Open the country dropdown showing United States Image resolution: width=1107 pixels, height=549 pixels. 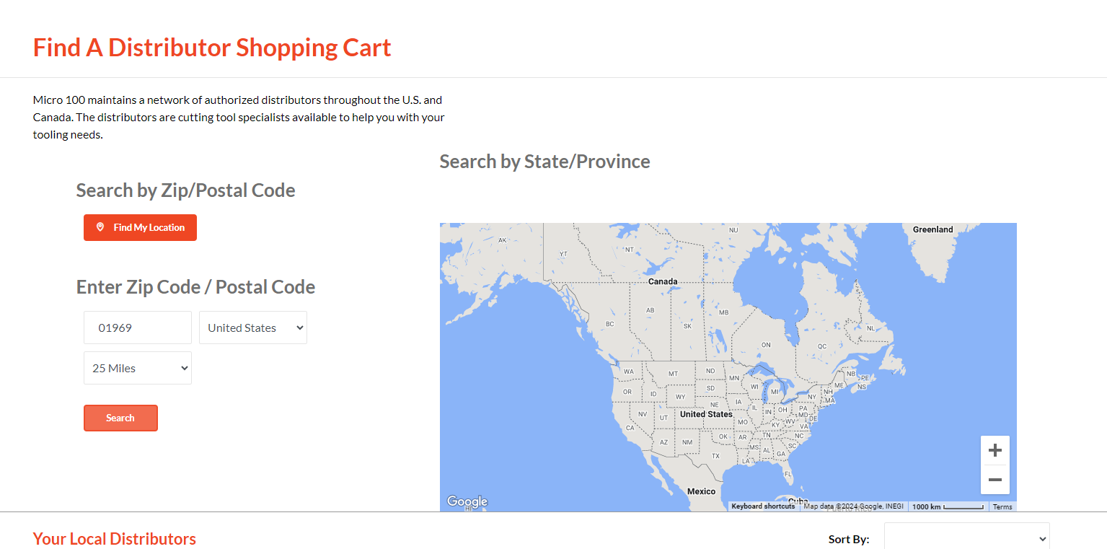252,328
